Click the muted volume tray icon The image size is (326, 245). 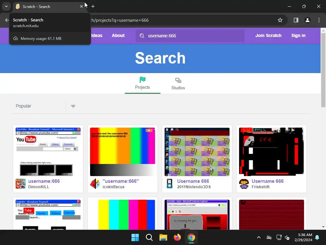287,237
